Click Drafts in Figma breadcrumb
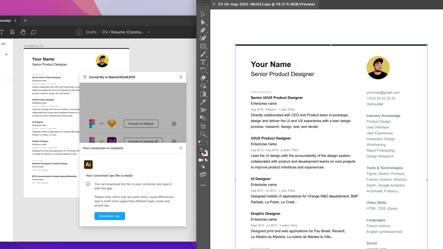 click(x=91, y=32)
